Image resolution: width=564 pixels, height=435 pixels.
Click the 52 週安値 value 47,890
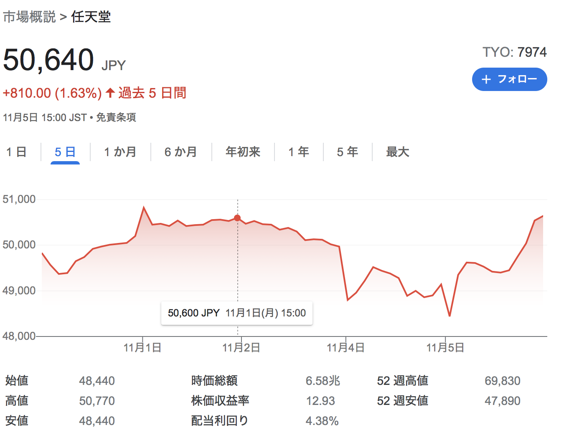click(x=503, y=401)
